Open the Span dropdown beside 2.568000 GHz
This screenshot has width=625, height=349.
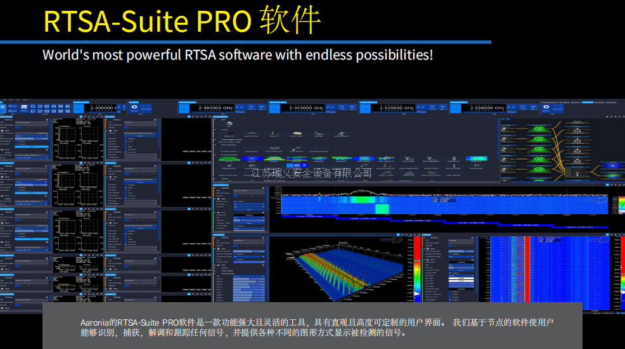coord(533,107)
